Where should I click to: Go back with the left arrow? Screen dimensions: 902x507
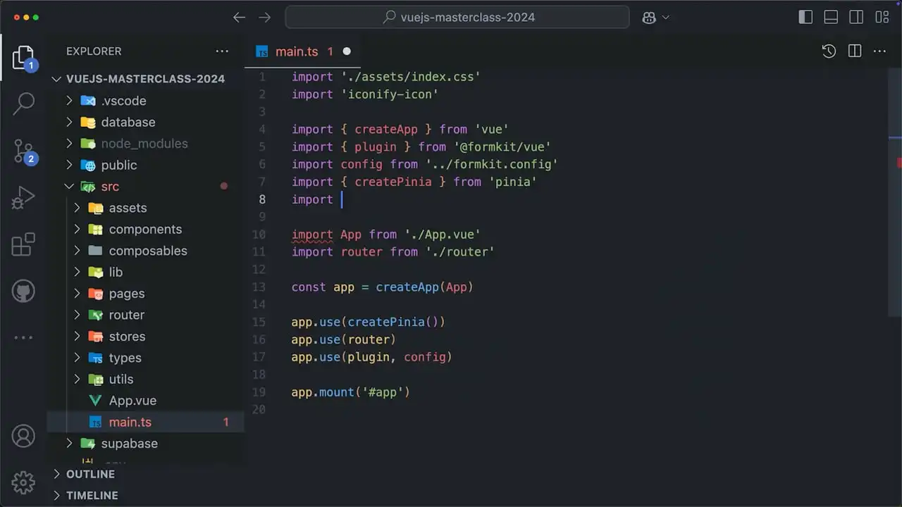[x=240, y=18]
